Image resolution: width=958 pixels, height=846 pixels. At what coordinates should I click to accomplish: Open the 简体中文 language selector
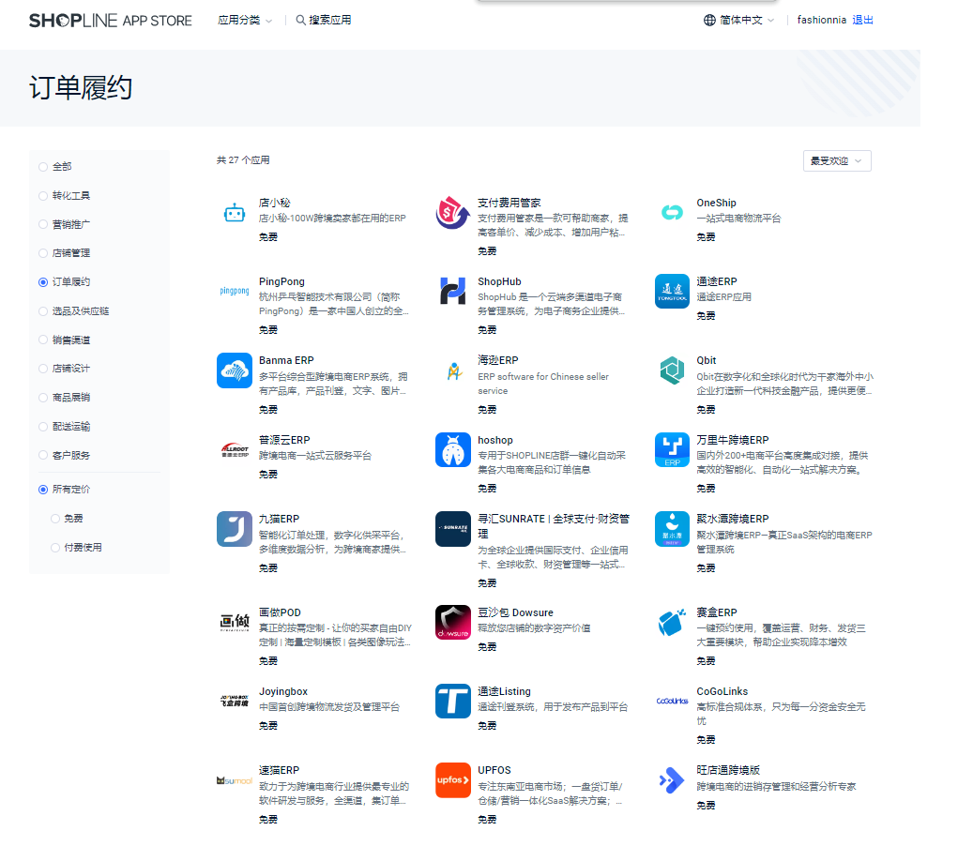[739, 20]
